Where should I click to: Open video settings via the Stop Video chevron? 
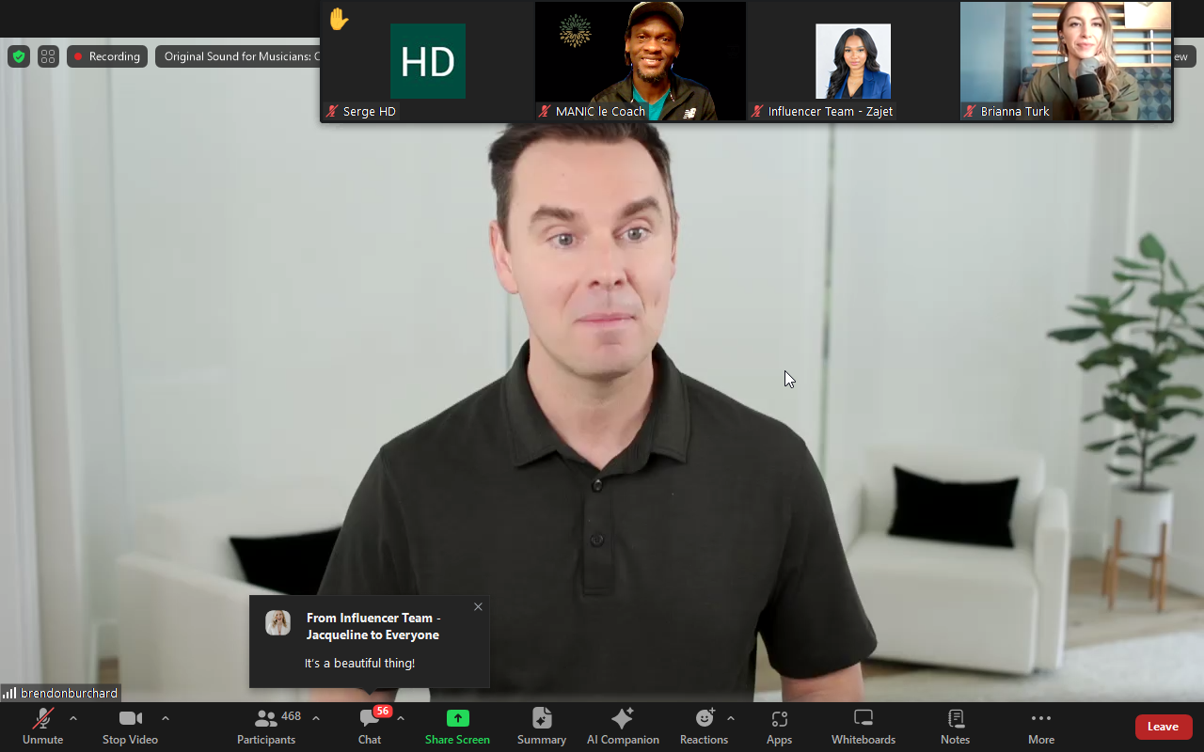pyautogui.click(x=166, y=717)
